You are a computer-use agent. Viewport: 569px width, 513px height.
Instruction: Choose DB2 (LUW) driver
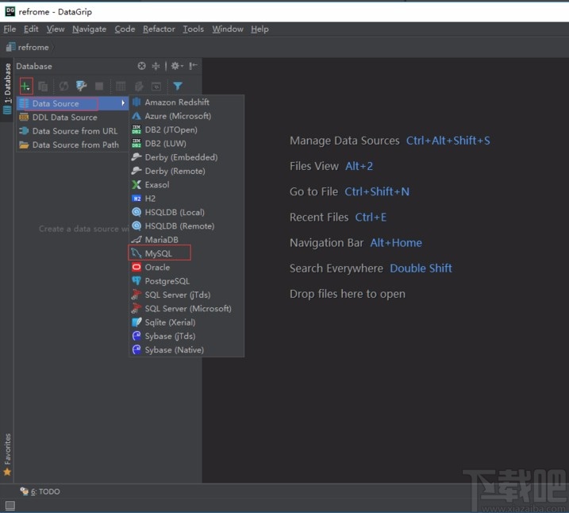(x=186, y=144)
